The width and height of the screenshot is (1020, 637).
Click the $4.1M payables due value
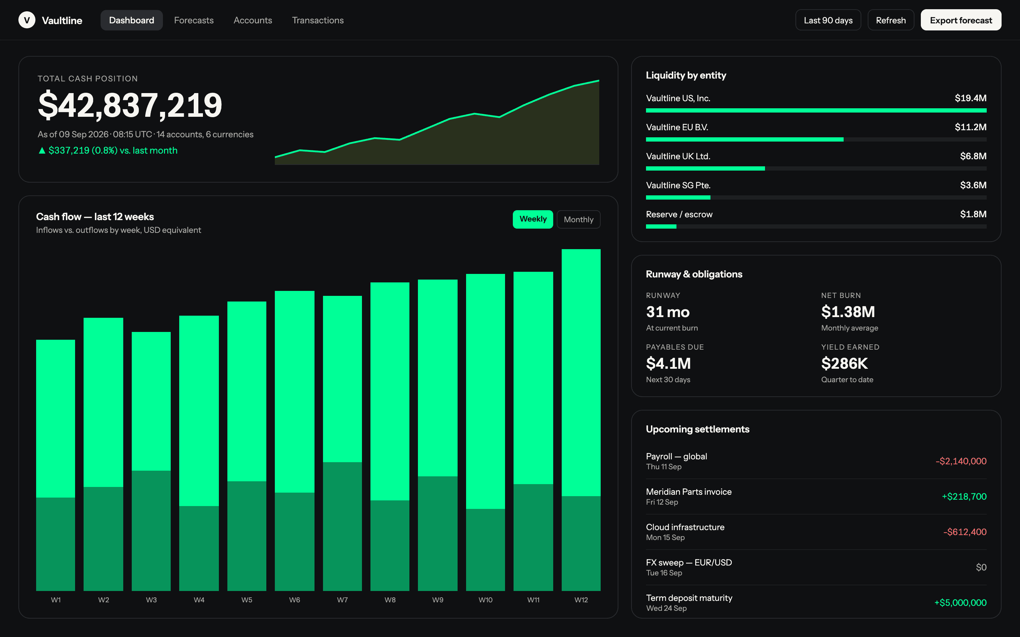click(x=668, y=363)
